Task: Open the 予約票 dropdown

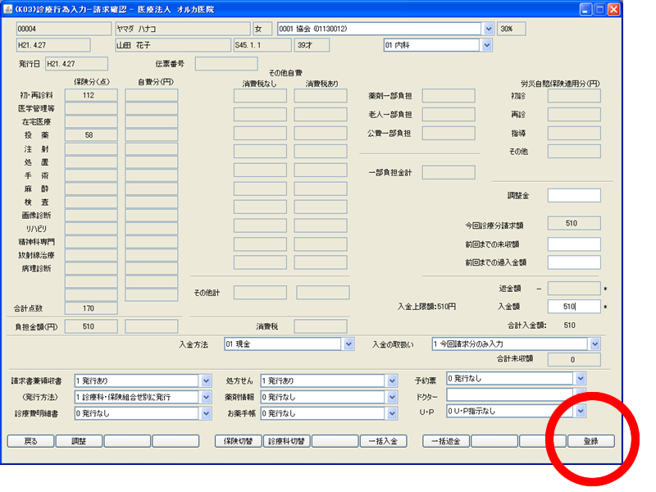Action: [x=581, y=378]
